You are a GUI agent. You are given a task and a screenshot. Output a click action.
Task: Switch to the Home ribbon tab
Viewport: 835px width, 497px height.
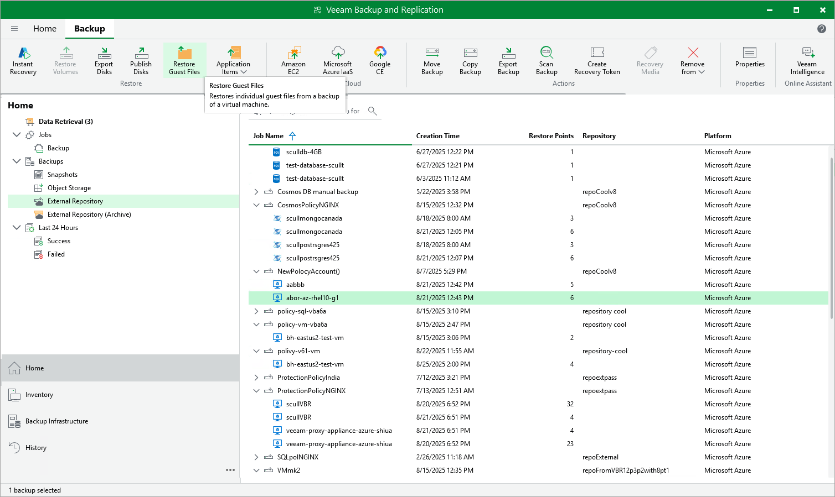(45, 29)
